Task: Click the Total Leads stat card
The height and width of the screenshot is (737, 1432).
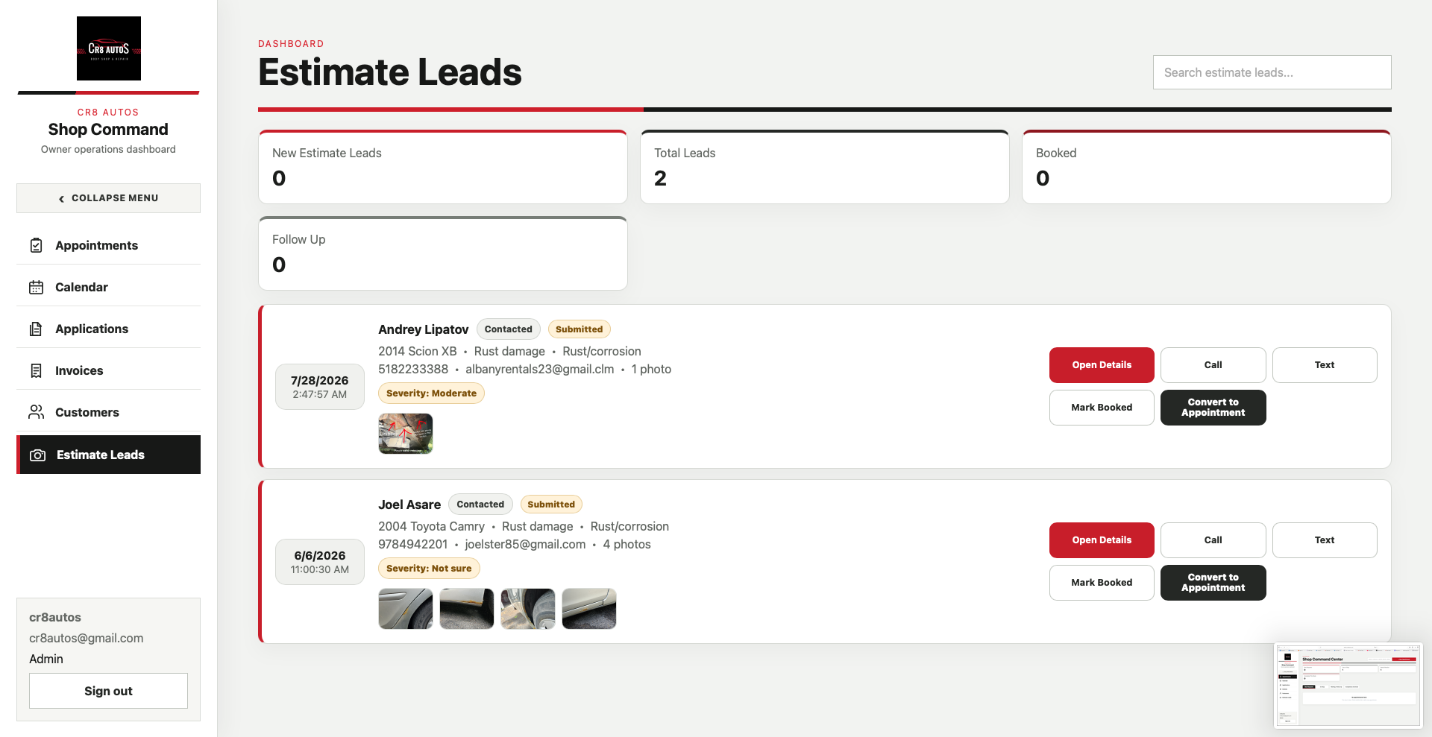Action: [825, 167]
